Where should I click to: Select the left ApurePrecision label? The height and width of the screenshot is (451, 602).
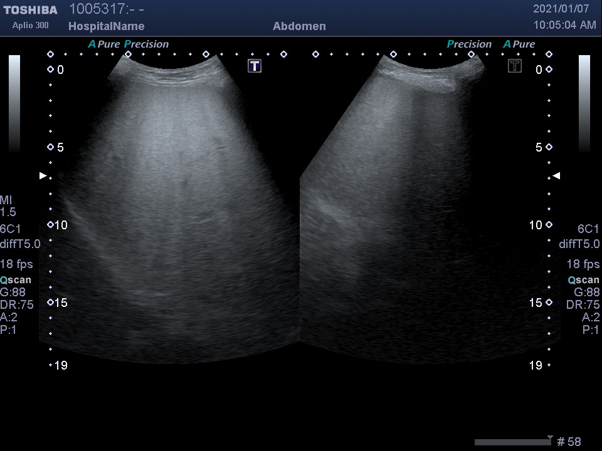[129, 44]
